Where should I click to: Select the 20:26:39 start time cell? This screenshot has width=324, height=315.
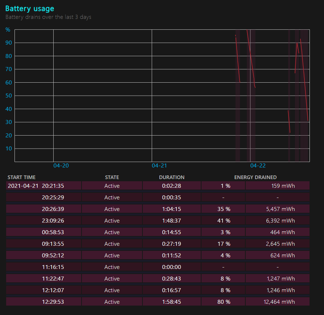click(x=43, y=209)
